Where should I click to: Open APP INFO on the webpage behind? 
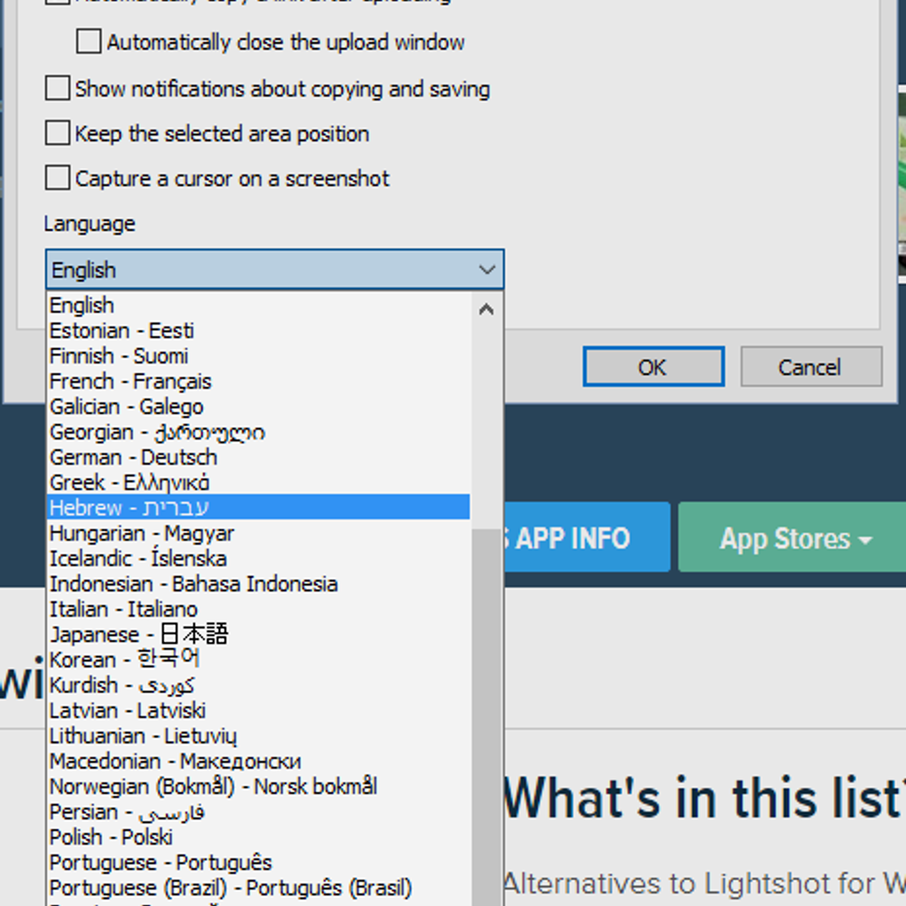[586, 537]
